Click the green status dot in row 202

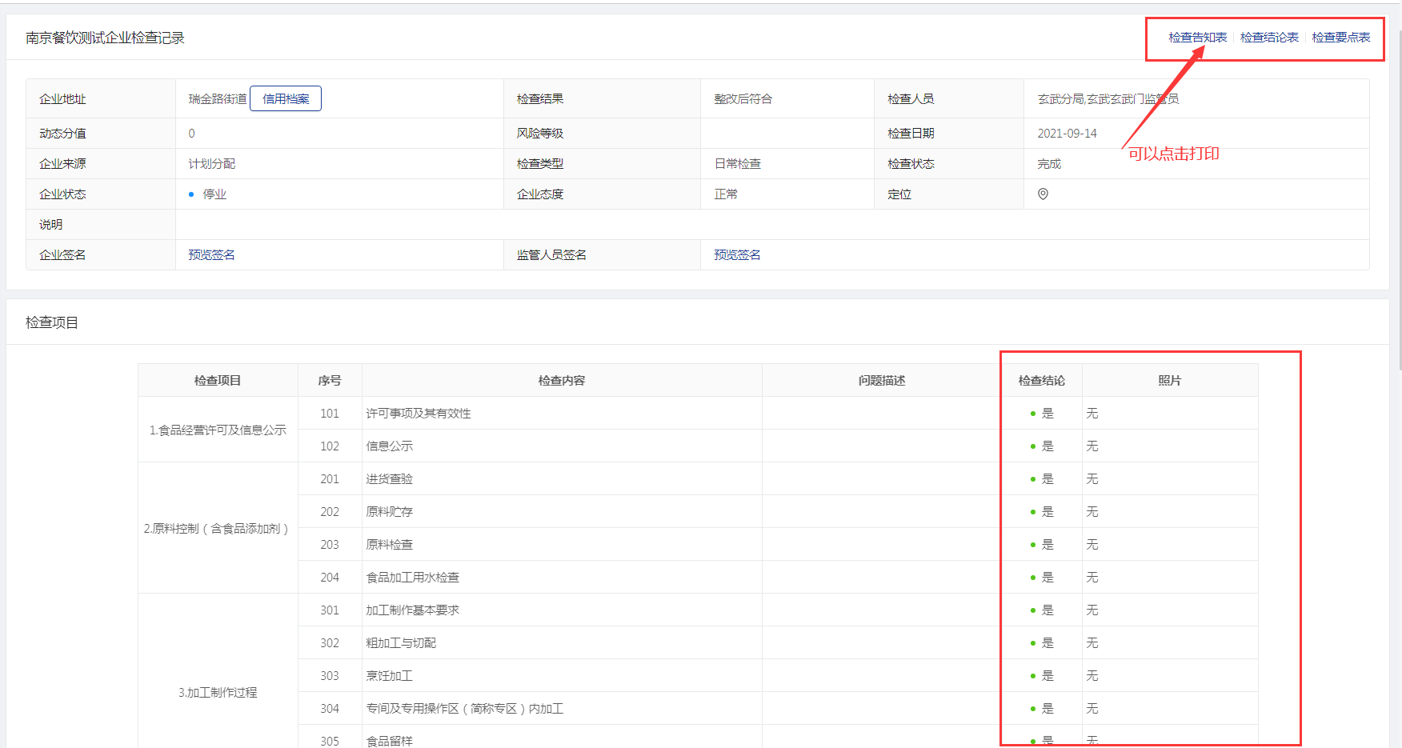(x=1032, y=512)
